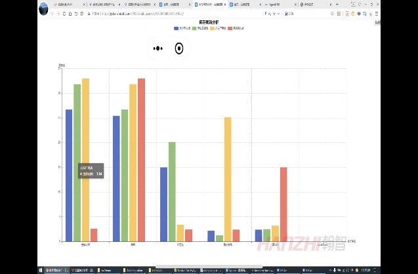Viewport: 418px width, 274px height.
Task: Toggle the green series in the legend
Action: point(194,29)
